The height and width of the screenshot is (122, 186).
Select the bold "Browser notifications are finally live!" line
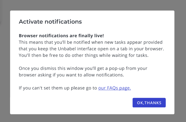click(65, 36)
